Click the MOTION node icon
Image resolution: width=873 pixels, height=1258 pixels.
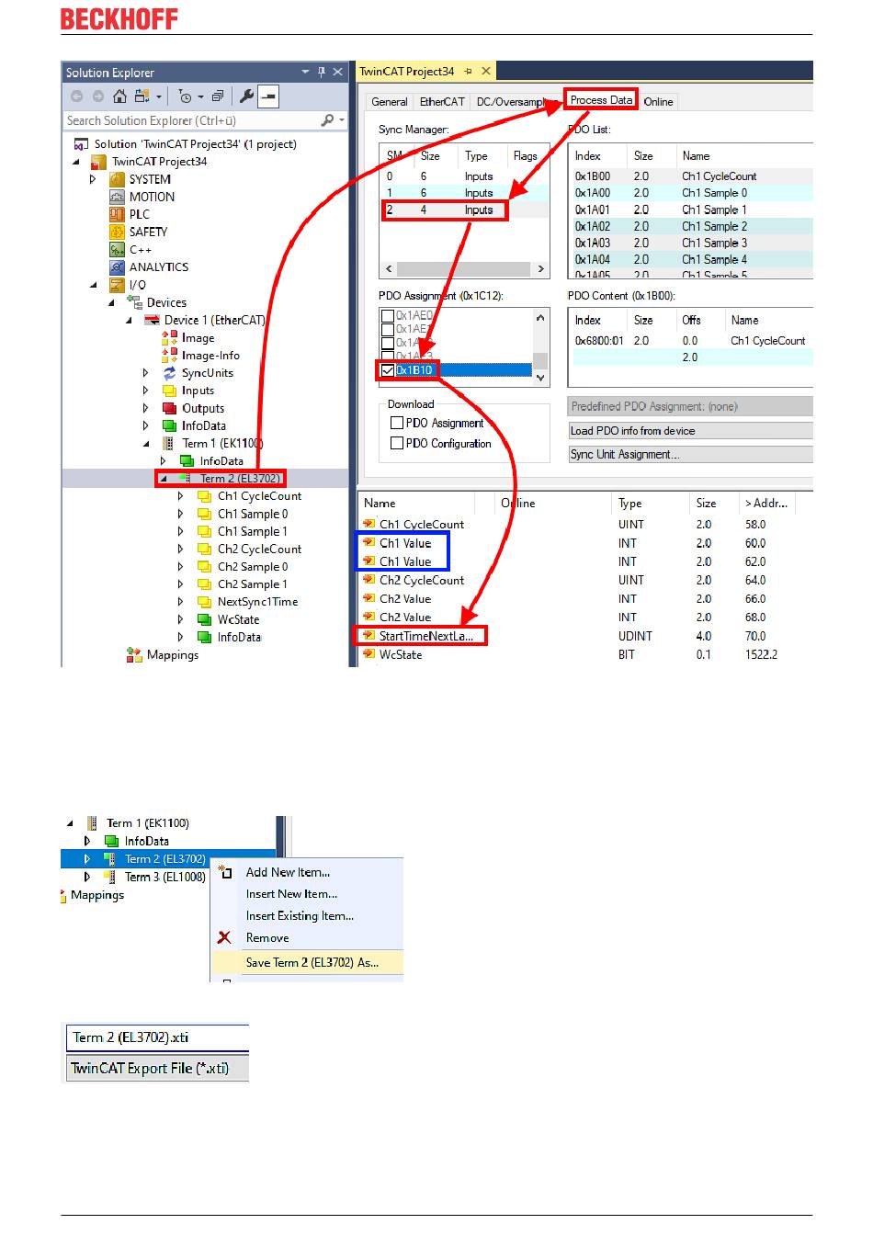117,197
